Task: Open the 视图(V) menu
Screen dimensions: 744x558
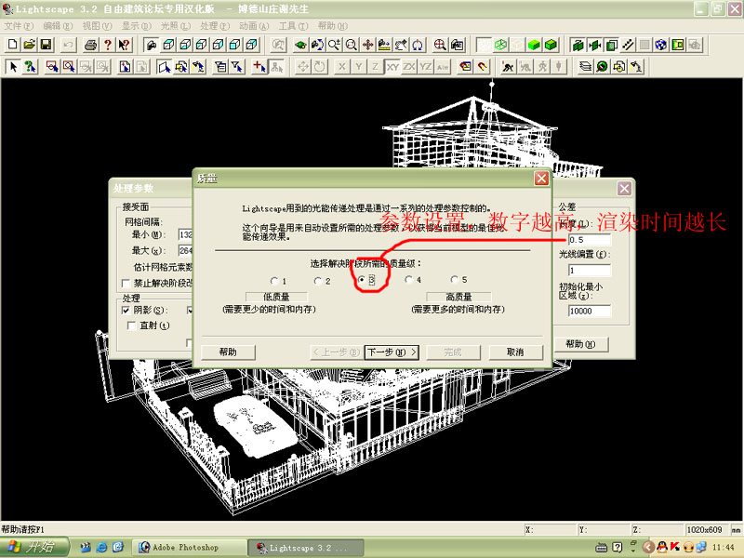Action: [x=98, y=26]
